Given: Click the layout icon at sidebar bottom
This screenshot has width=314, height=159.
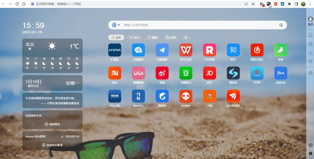Looking at the screenshot, I should pos(311,153).
